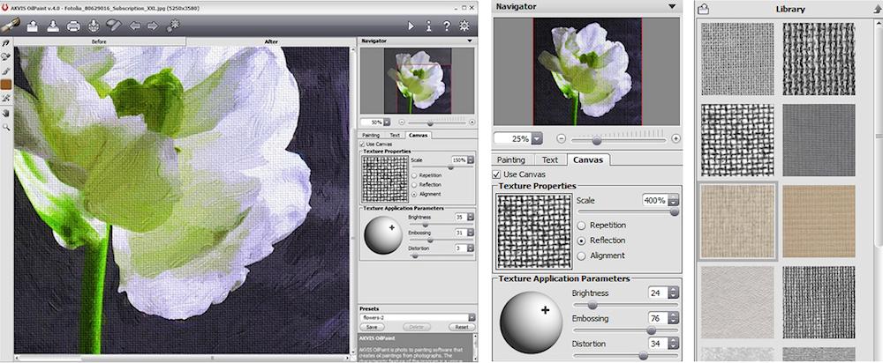The image size is (883, 363).
Task: Switch to the Painting tab in enlarged panel
Action: pos(511,159)
